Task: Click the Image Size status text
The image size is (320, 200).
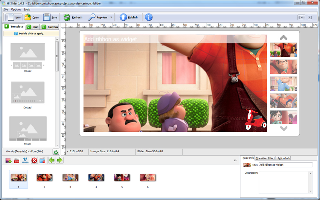Action: tap(105, 151)
